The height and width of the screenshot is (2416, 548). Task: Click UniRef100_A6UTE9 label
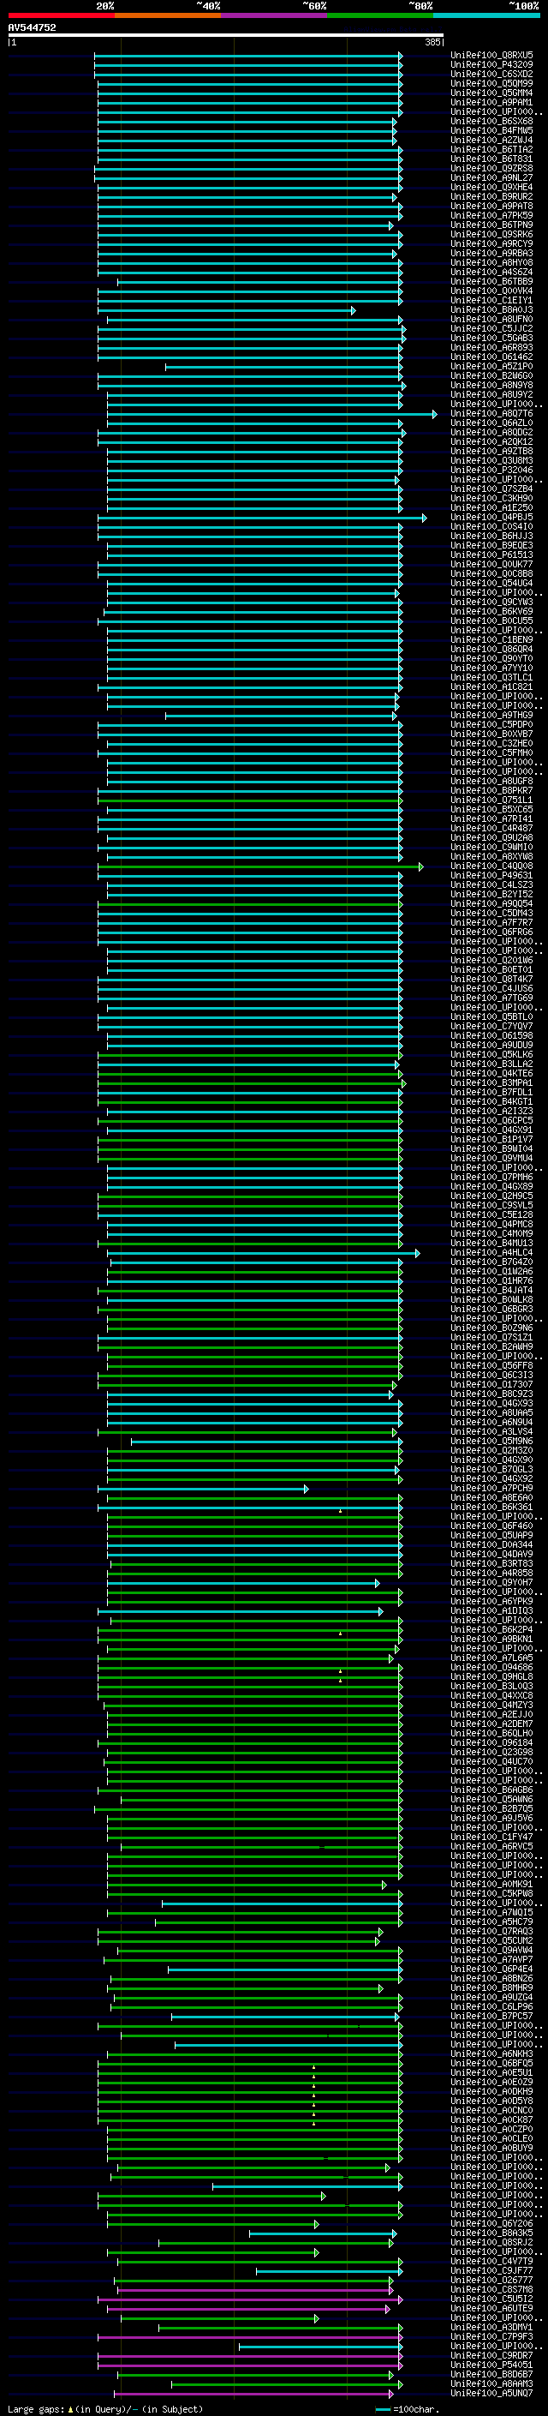tap(491, 2308)
